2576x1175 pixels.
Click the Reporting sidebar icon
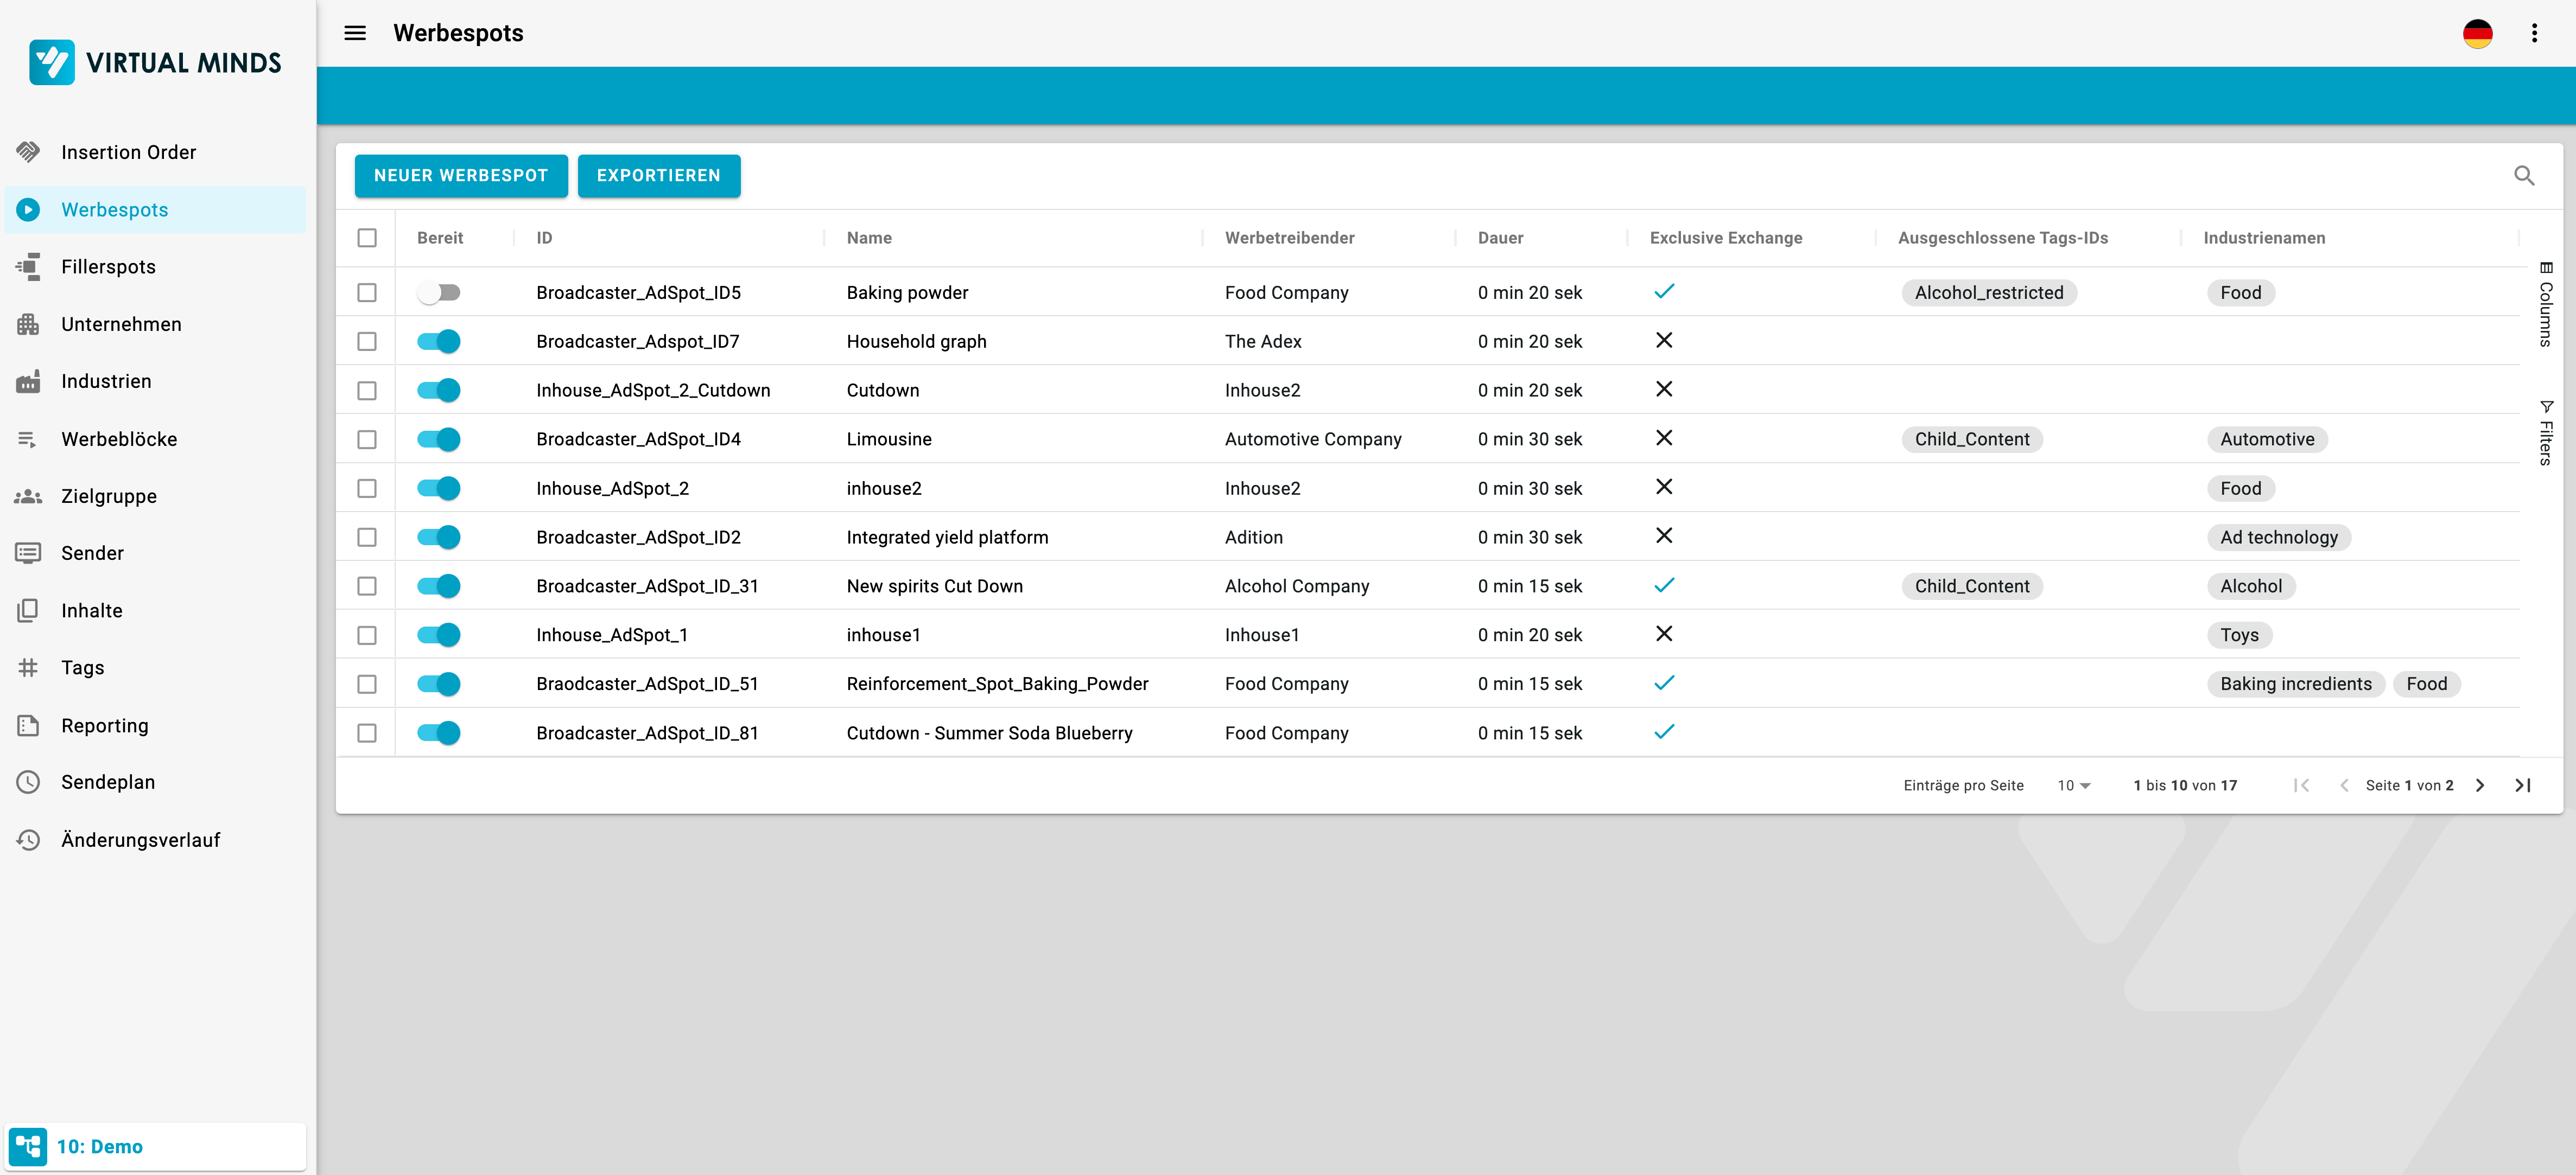coord(28,725)
